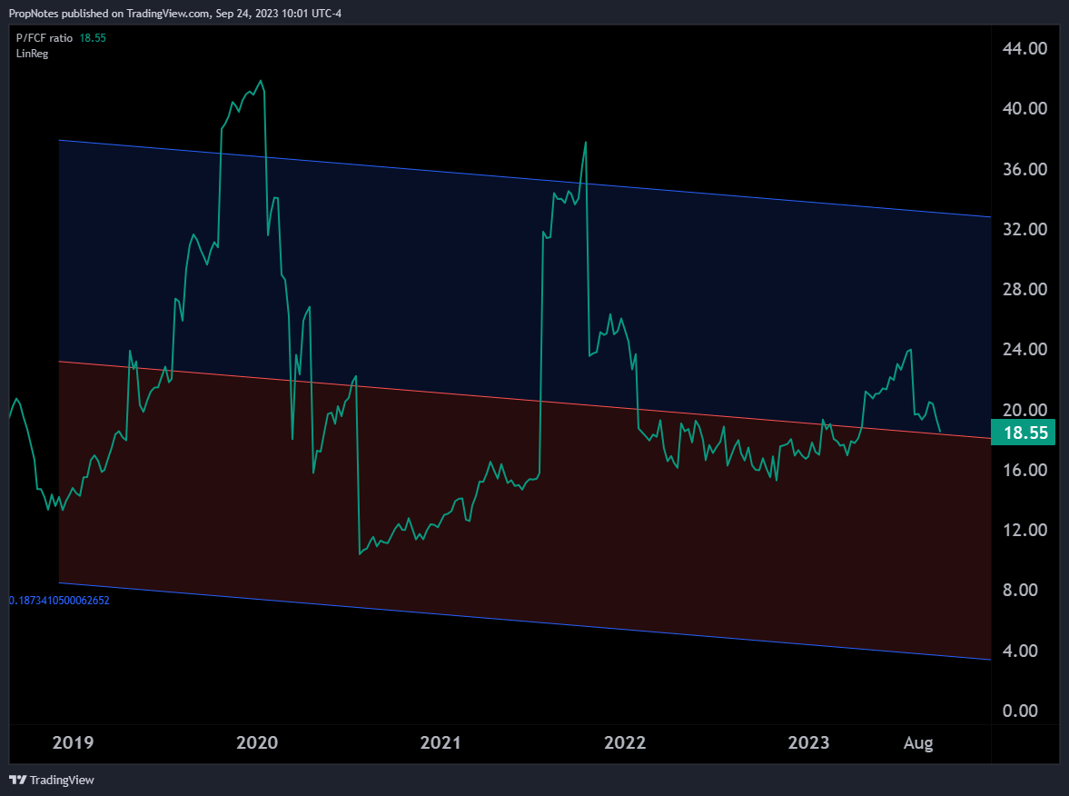
Task: Toggle the P/FCF ratio series visibility
Action: [42, 37]
